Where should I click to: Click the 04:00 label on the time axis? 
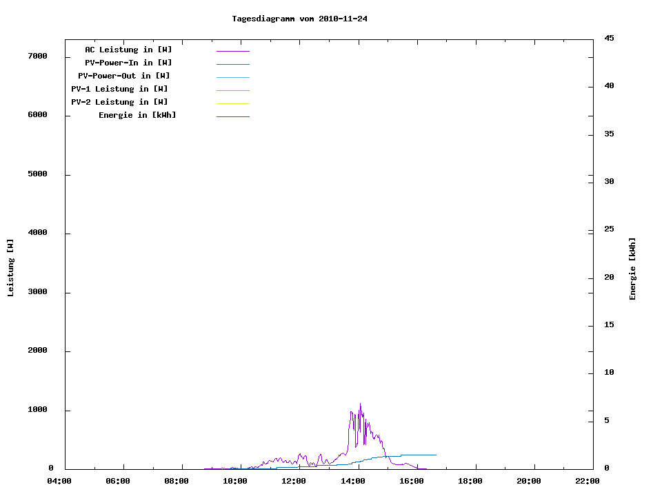(x=59, y=481)
